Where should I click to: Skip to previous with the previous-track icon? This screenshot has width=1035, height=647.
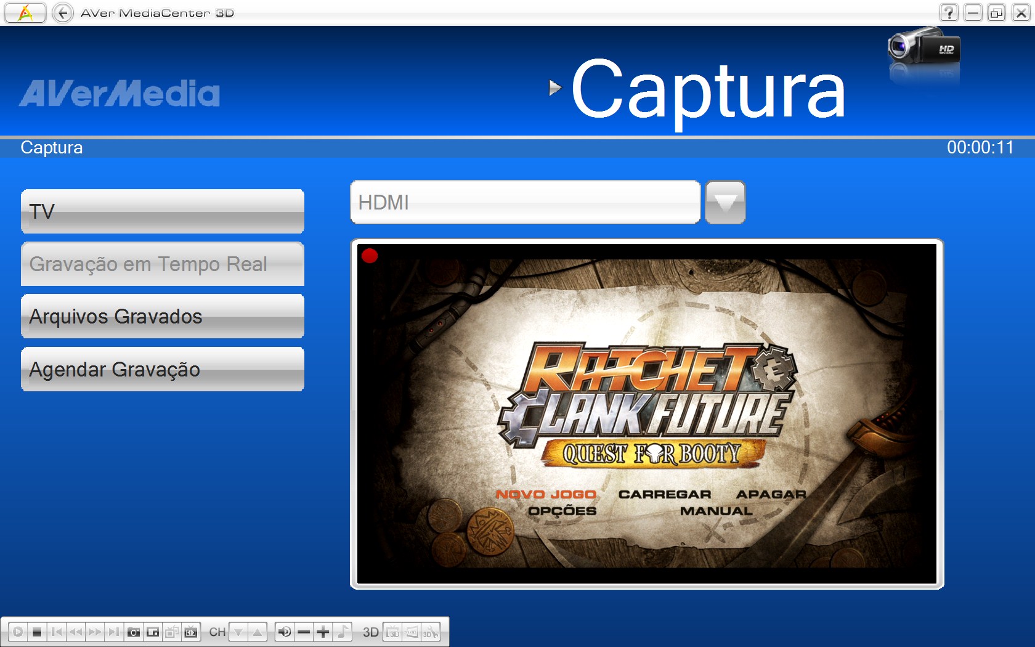click(57, 632)
